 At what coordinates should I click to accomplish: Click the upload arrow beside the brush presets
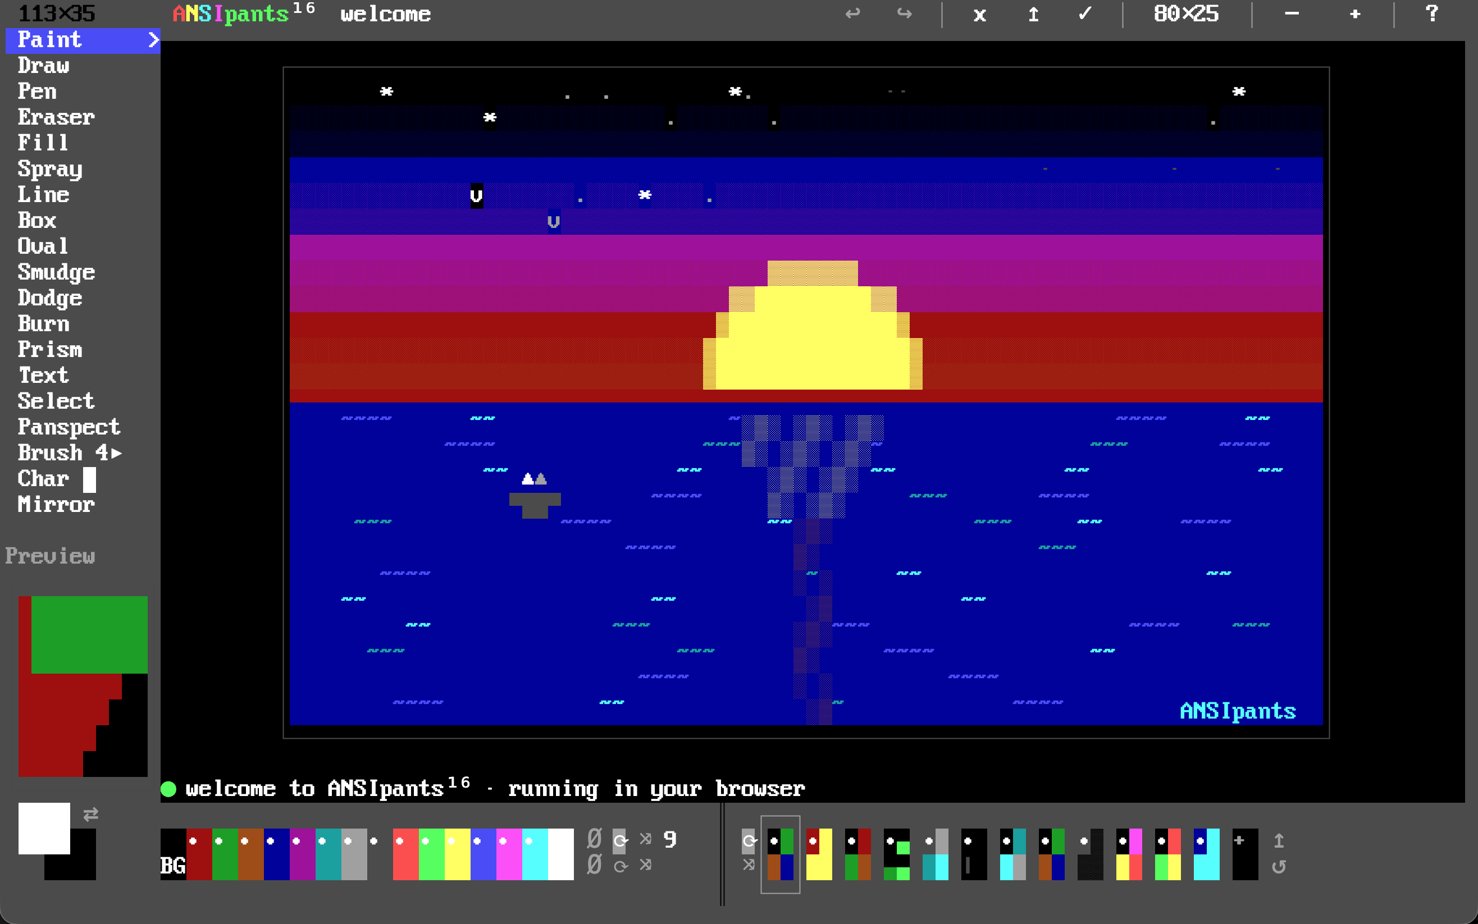[1279, 840]
